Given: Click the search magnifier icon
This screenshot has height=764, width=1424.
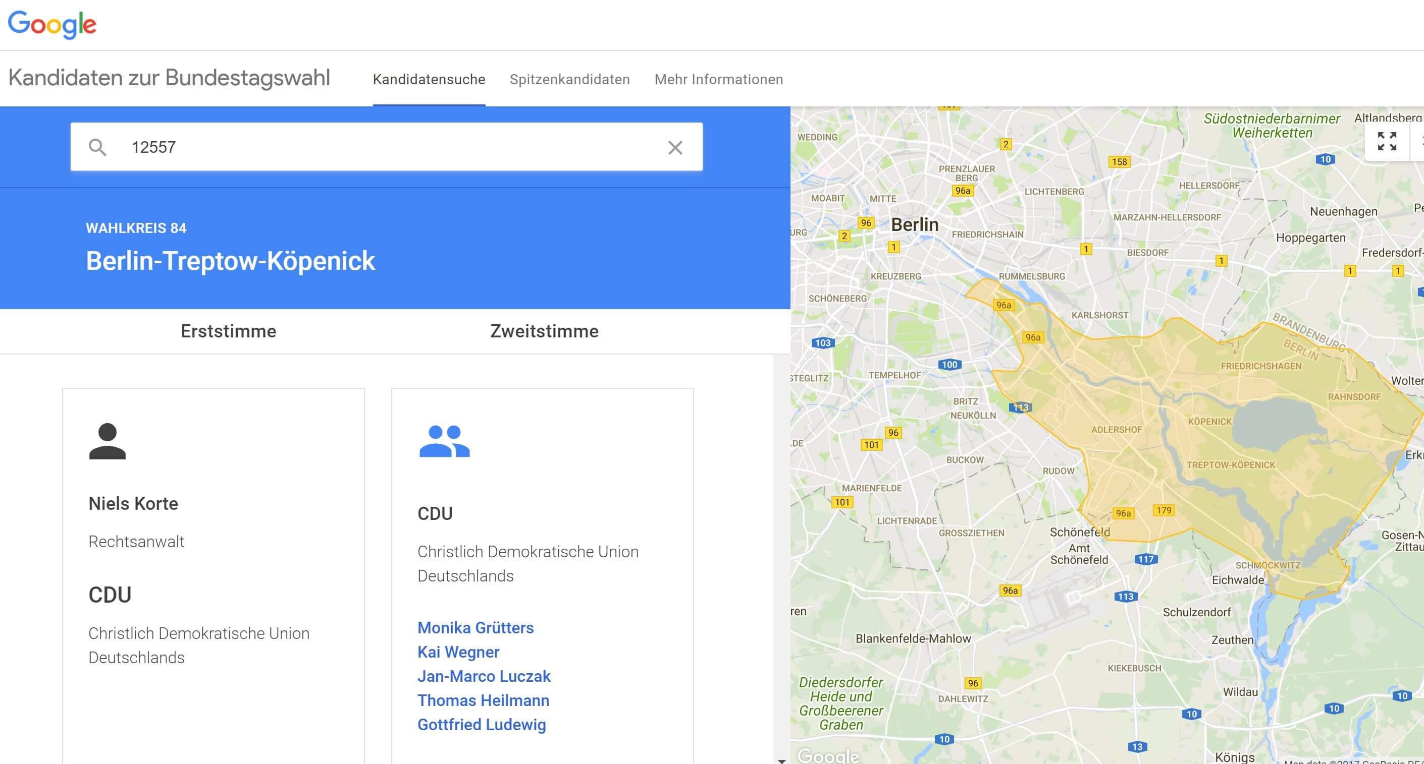Looking at the screenshot, I should [x=97, y=147].
